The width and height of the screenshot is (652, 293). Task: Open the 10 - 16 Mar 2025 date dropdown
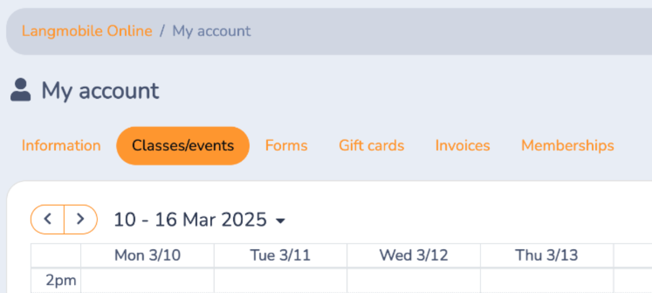pyautogui.click(x=199, y=220)
